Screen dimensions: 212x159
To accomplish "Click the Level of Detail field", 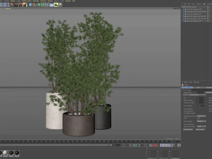I will pos(201,106).
